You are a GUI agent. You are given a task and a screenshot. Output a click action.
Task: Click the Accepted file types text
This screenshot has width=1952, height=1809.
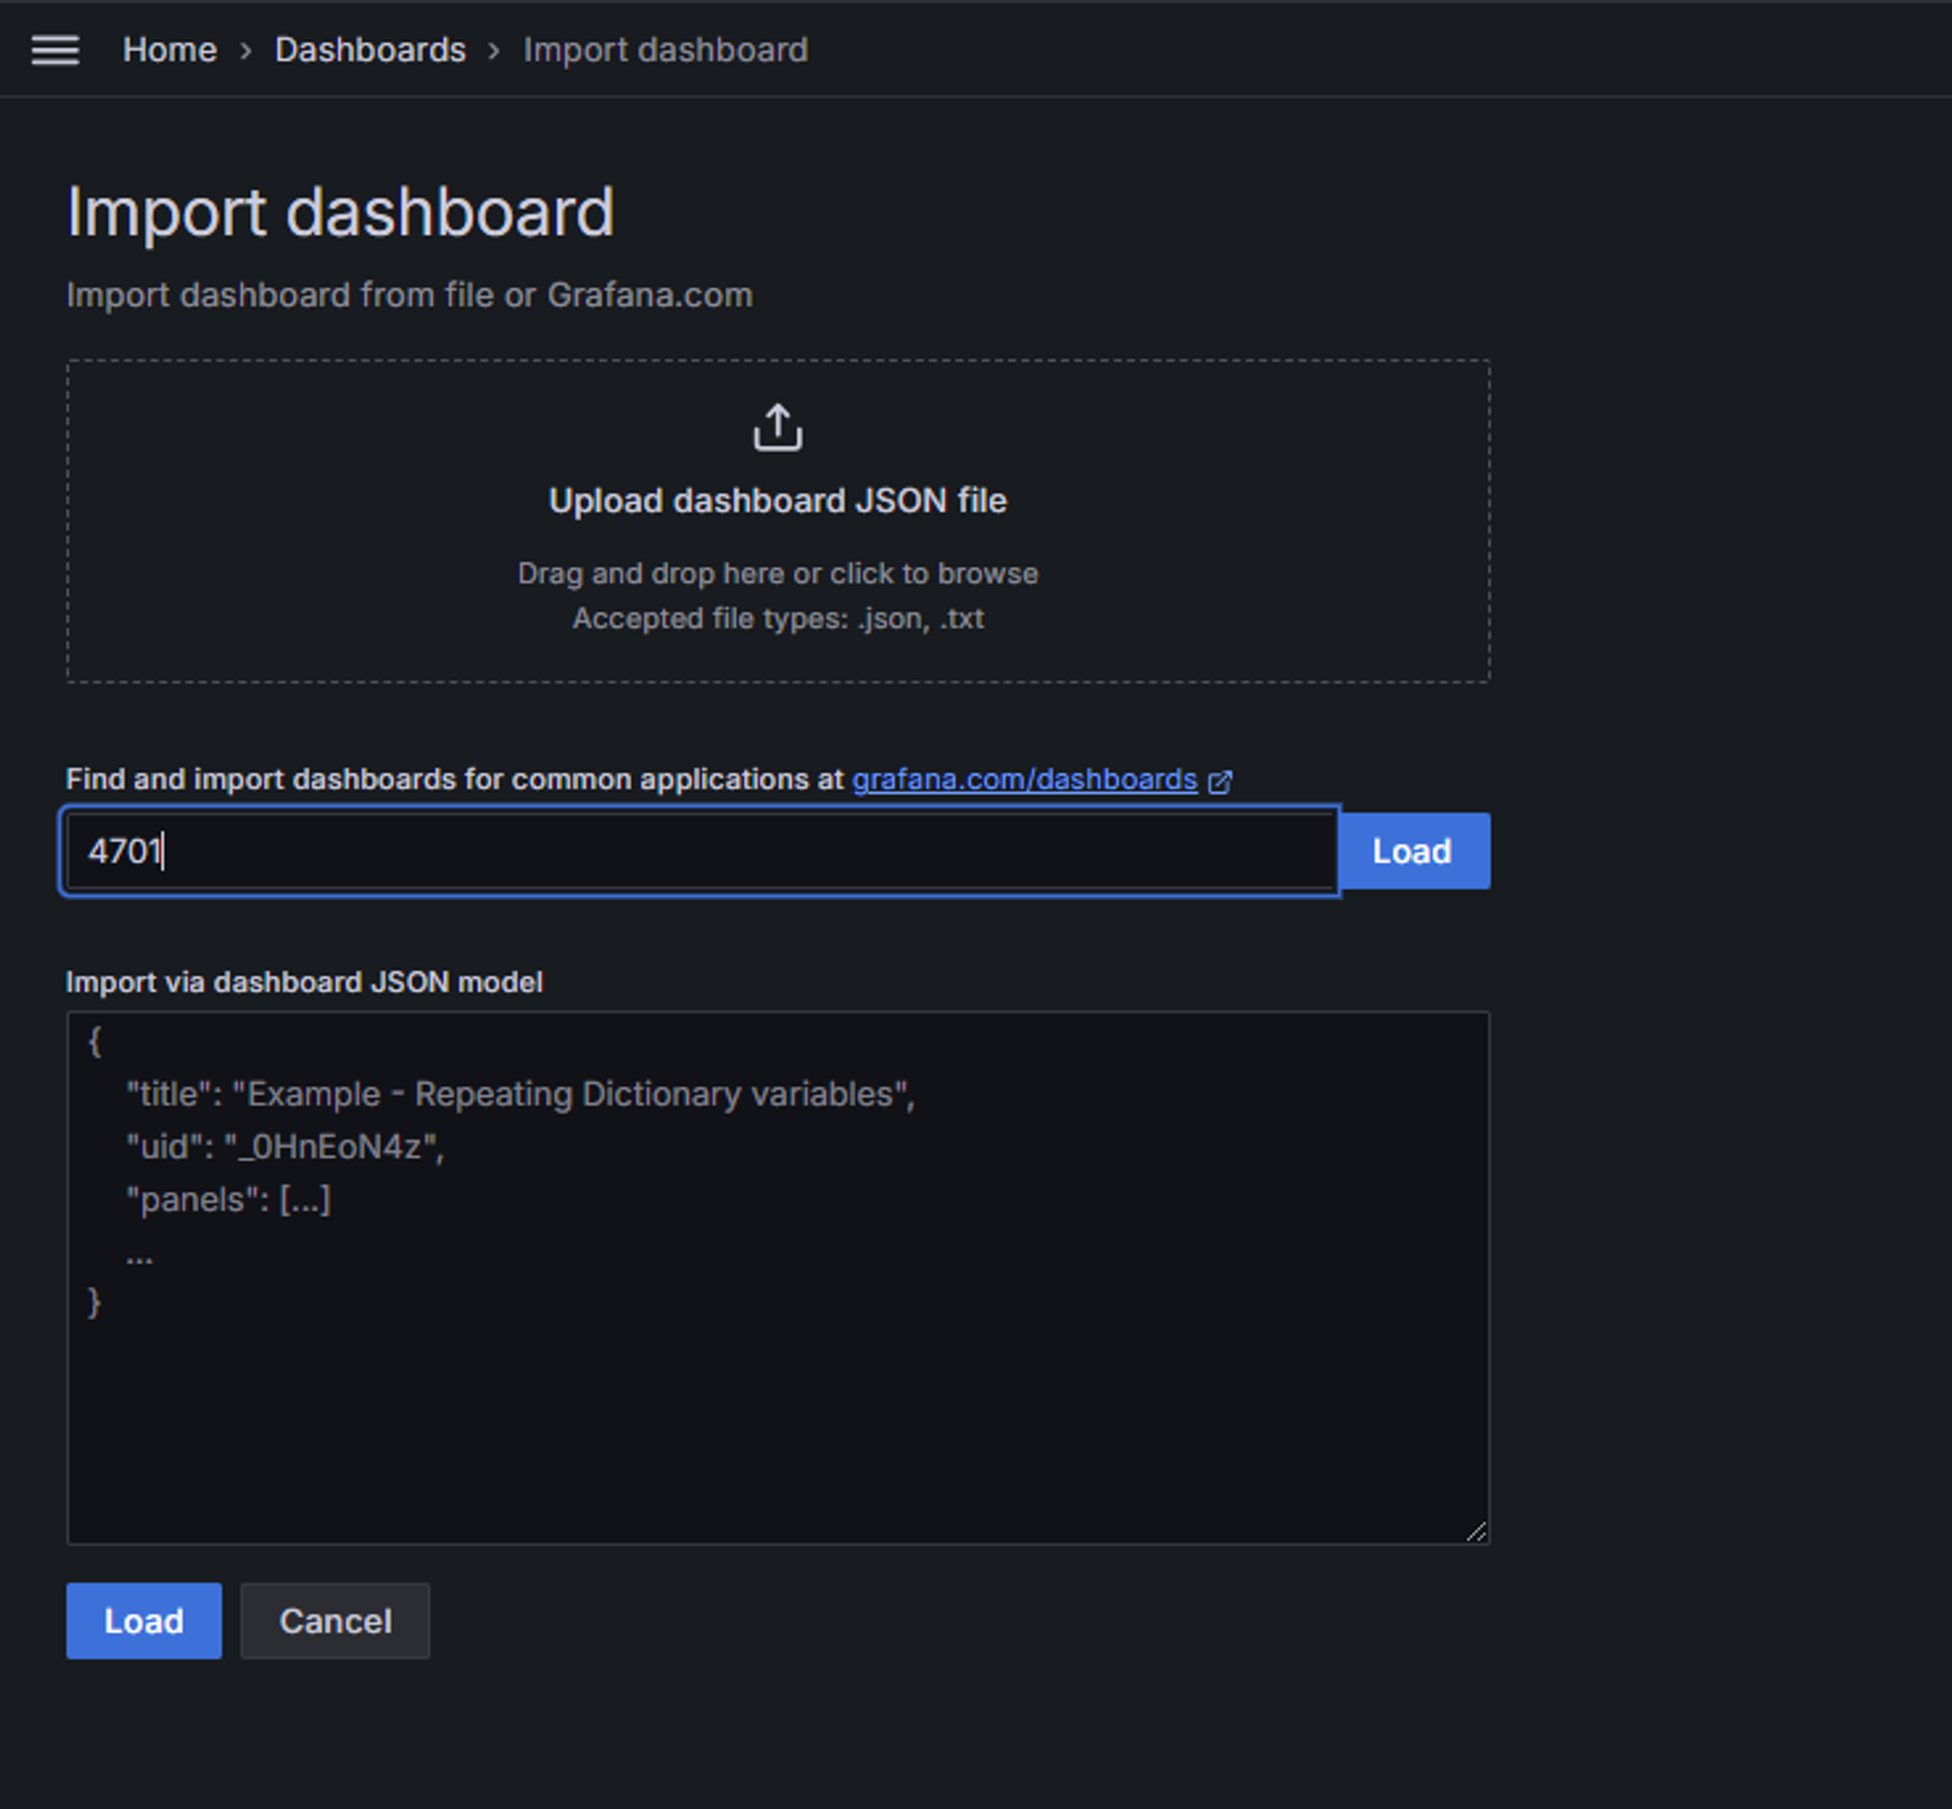(x=777, y=619)
